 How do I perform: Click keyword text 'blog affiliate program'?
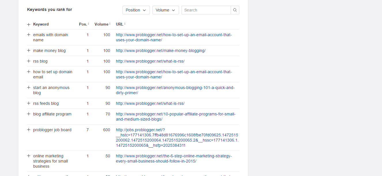tap(52, 114)
